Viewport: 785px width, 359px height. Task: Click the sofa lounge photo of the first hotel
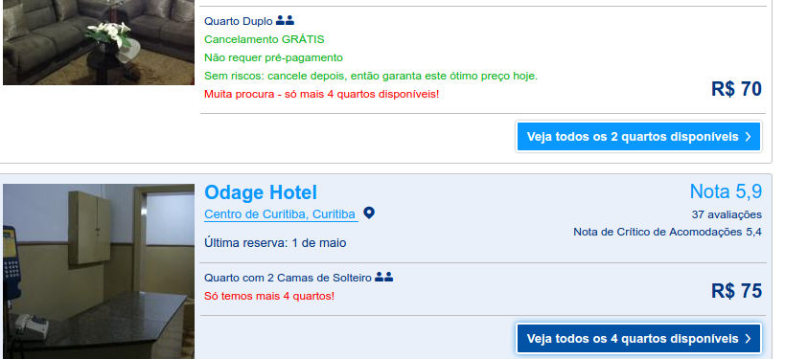coord(99,42)
